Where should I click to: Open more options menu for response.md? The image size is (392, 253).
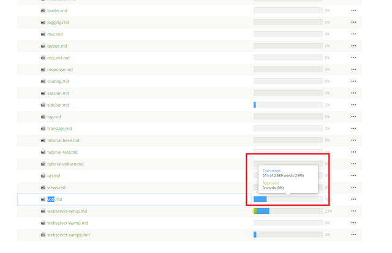[x=353, y=69]
